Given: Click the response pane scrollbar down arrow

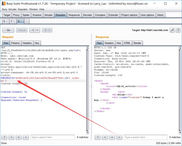Looking at the screenshot, I should point(180,133).
